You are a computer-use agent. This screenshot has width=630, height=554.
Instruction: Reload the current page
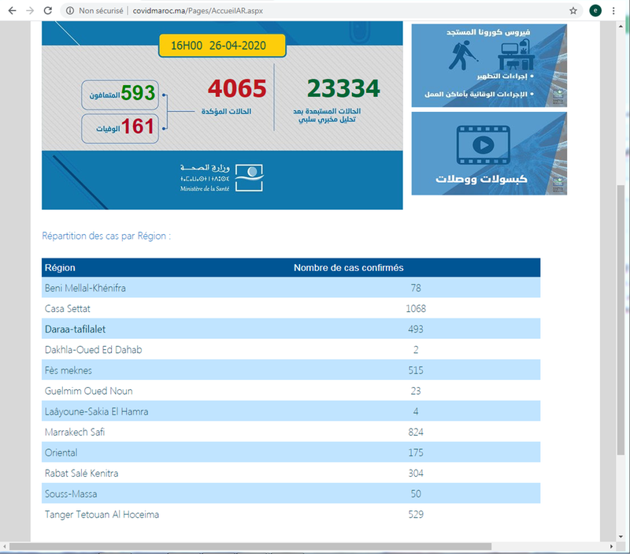[48, 11]
